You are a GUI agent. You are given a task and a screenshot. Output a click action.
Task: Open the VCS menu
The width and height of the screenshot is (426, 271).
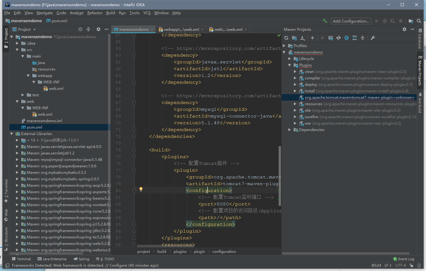coord(147,13)
